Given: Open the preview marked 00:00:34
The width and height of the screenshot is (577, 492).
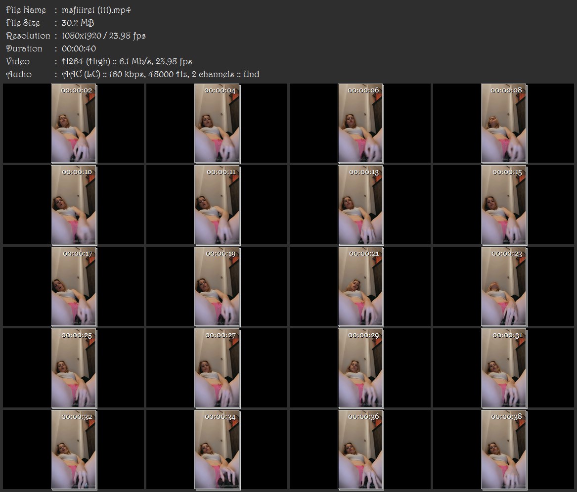Looking at the screenshot, I should [217, 450].
